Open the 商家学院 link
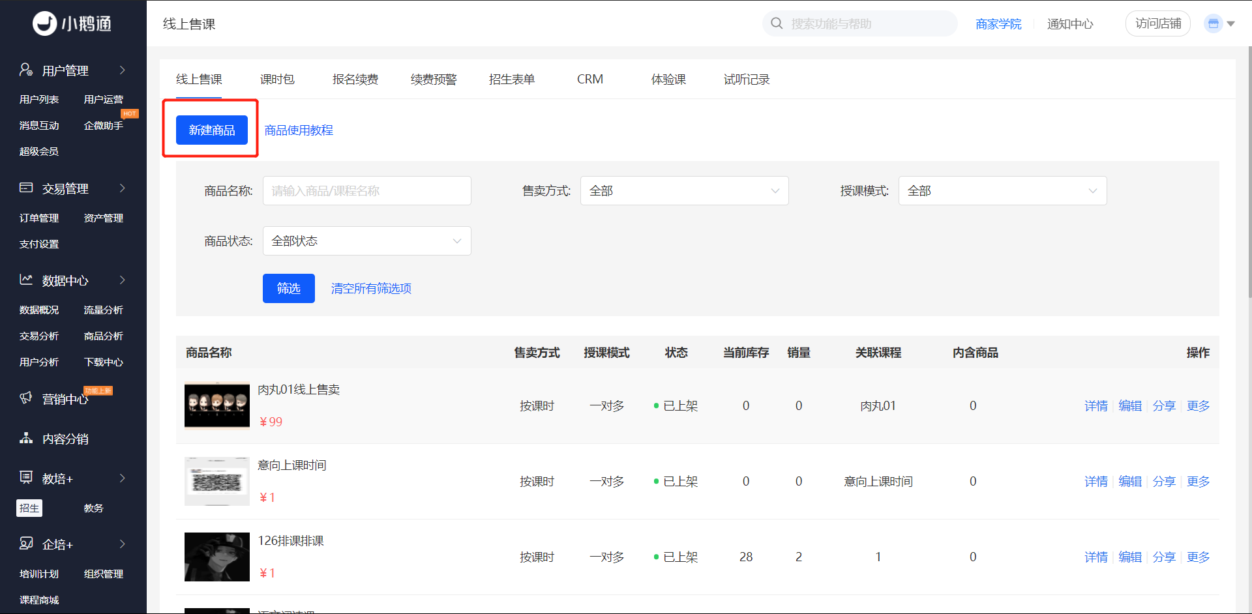This screenshot has width=1252, height=614. click(x=998, y=23)
